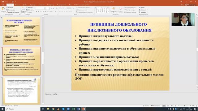The image size is (198, 111).
Task: Click the New Slide (Создать слайд) icon
Action: pyautogui.click(x=24, y=9)
